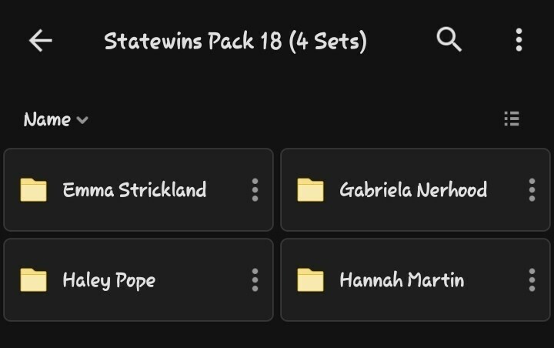The width and height of the screenshot is (554, 348).
Task: Click the Emma Strickland folder icon
Action: click(34, 190)
